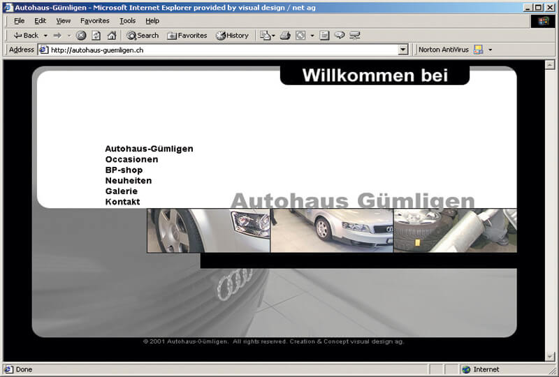Screen dimensions: 559x377
Task: Focus the address bar URL field
Action: pos(223,50)
